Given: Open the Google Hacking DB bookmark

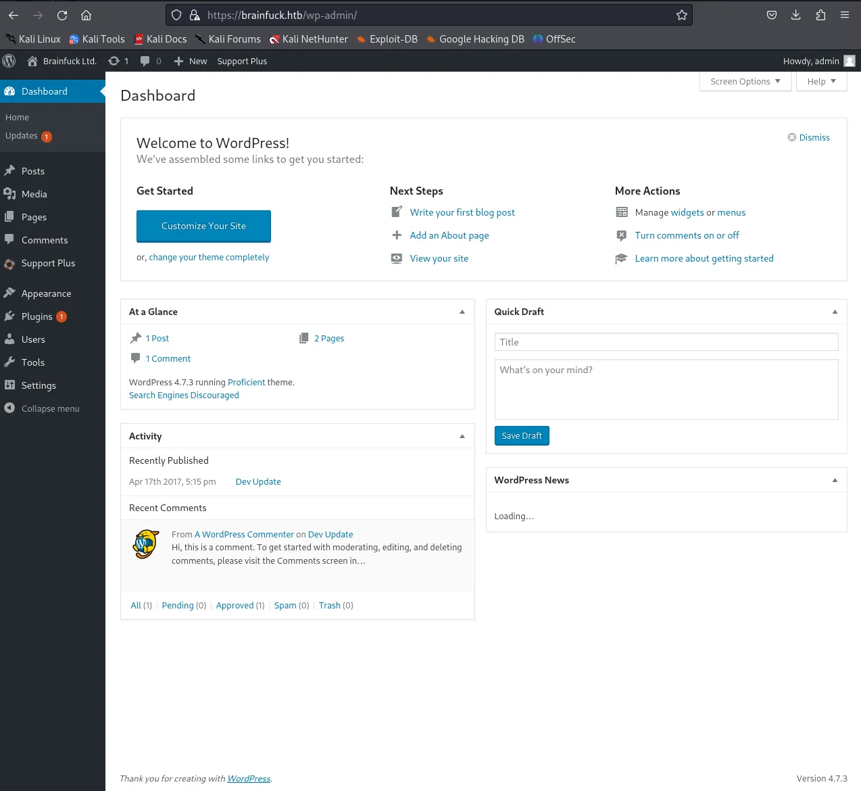Looking at the screenshot, I should tap(475, 39).
